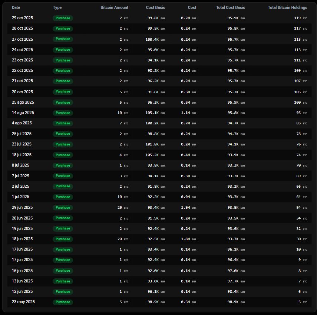Select the 12 jun 2025 date cell
This screenshot has width=317, height=315.
[x=22, y=292]
